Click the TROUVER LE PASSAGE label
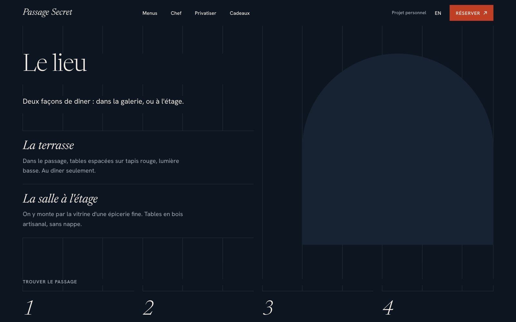Viewport: 516px width, 322px height. click(50, 282)
